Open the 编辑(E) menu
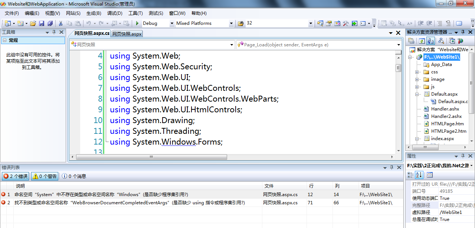The width and height of the screenshot is (475, 228). coord(32,13)
